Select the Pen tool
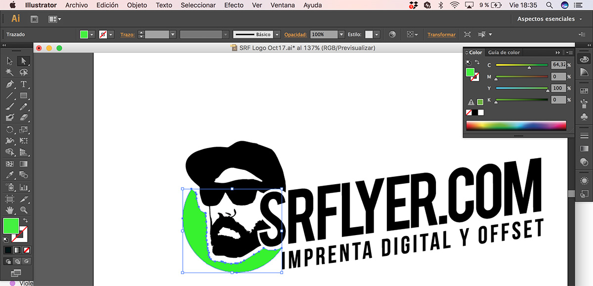 9,84
